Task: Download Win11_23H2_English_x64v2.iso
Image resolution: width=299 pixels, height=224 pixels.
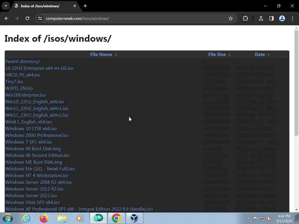Action: (37, 115)
